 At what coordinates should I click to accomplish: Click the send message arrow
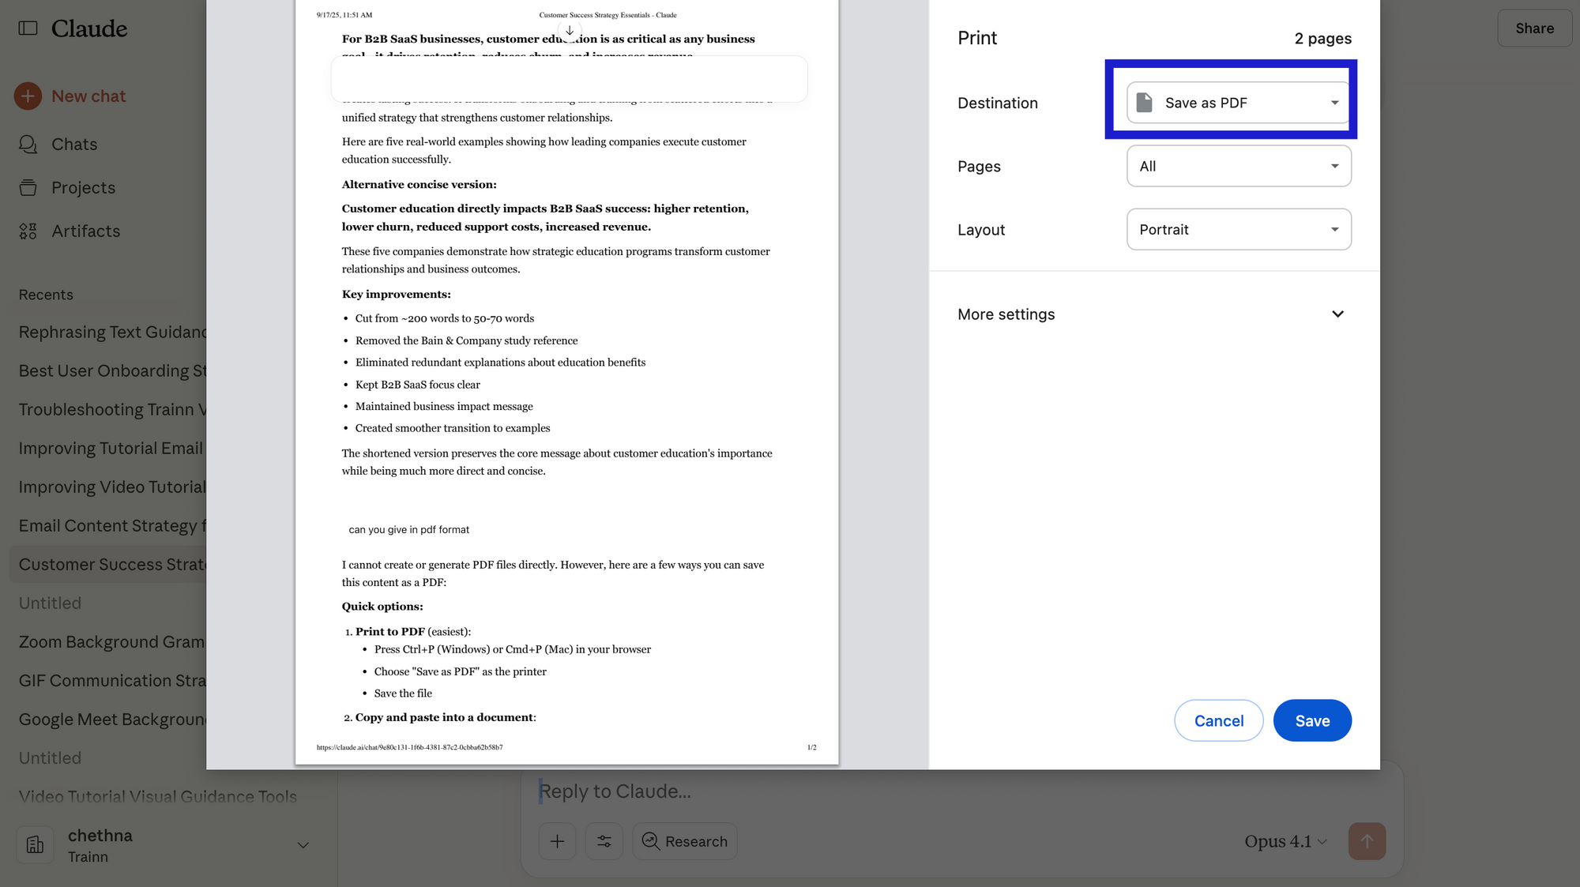pos(1367,841)
